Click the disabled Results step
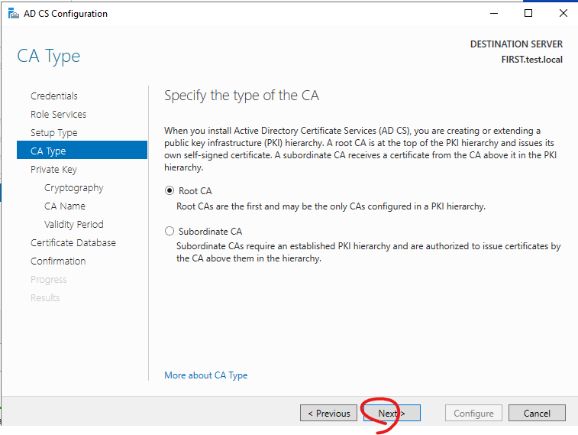Image resolution: width=578 pixels, height=435 pixels. pyautogui.click(x=45, y=297)
